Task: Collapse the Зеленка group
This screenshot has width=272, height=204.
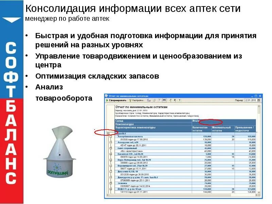Action: tap(111, 183)
